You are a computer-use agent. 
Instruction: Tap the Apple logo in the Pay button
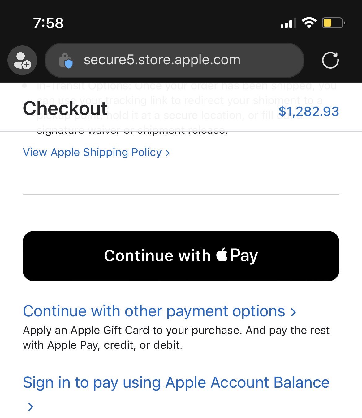222,255
